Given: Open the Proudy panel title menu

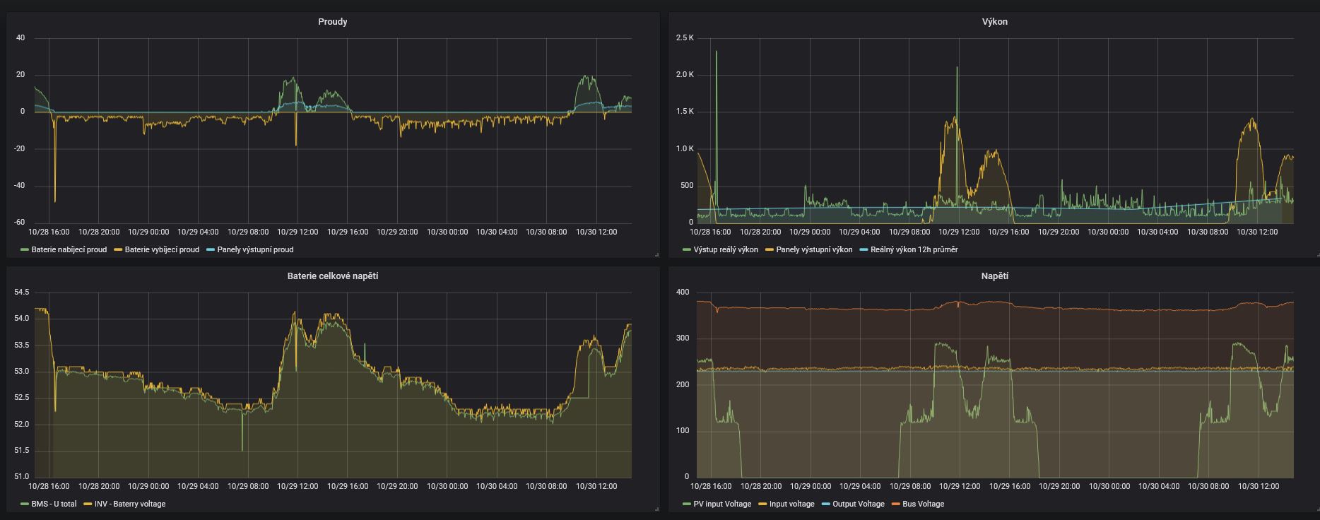Looking at the screenshot, I should tap(332, 22).
